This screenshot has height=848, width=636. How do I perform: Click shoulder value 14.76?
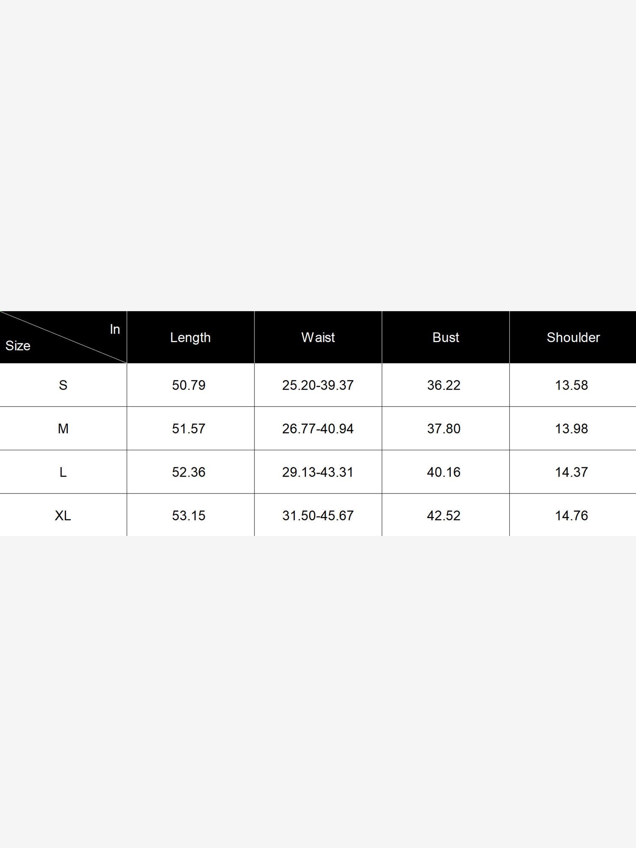(x=572, y=515)
